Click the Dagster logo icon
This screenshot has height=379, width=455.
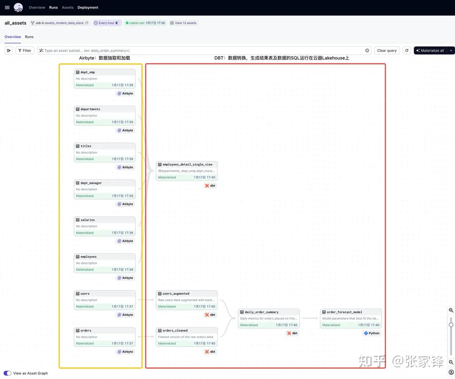point(18,7)
